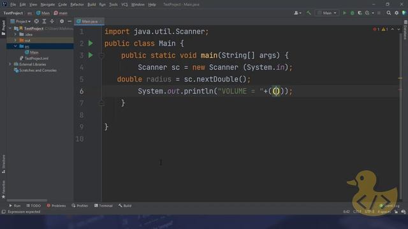This screenshot has height=229, width=408.
Task: Select the Main class in project tree
Action: (32, 52)
